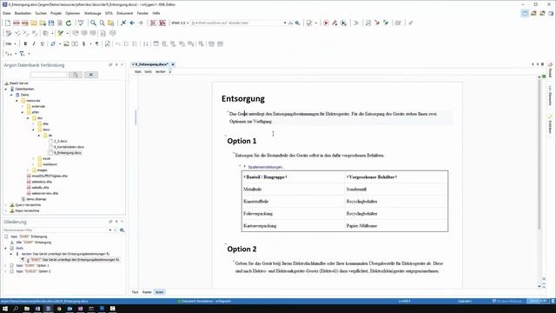Click the XPath expression input field
The height and width of the screenshot is (313, 556).
point(238,23)
